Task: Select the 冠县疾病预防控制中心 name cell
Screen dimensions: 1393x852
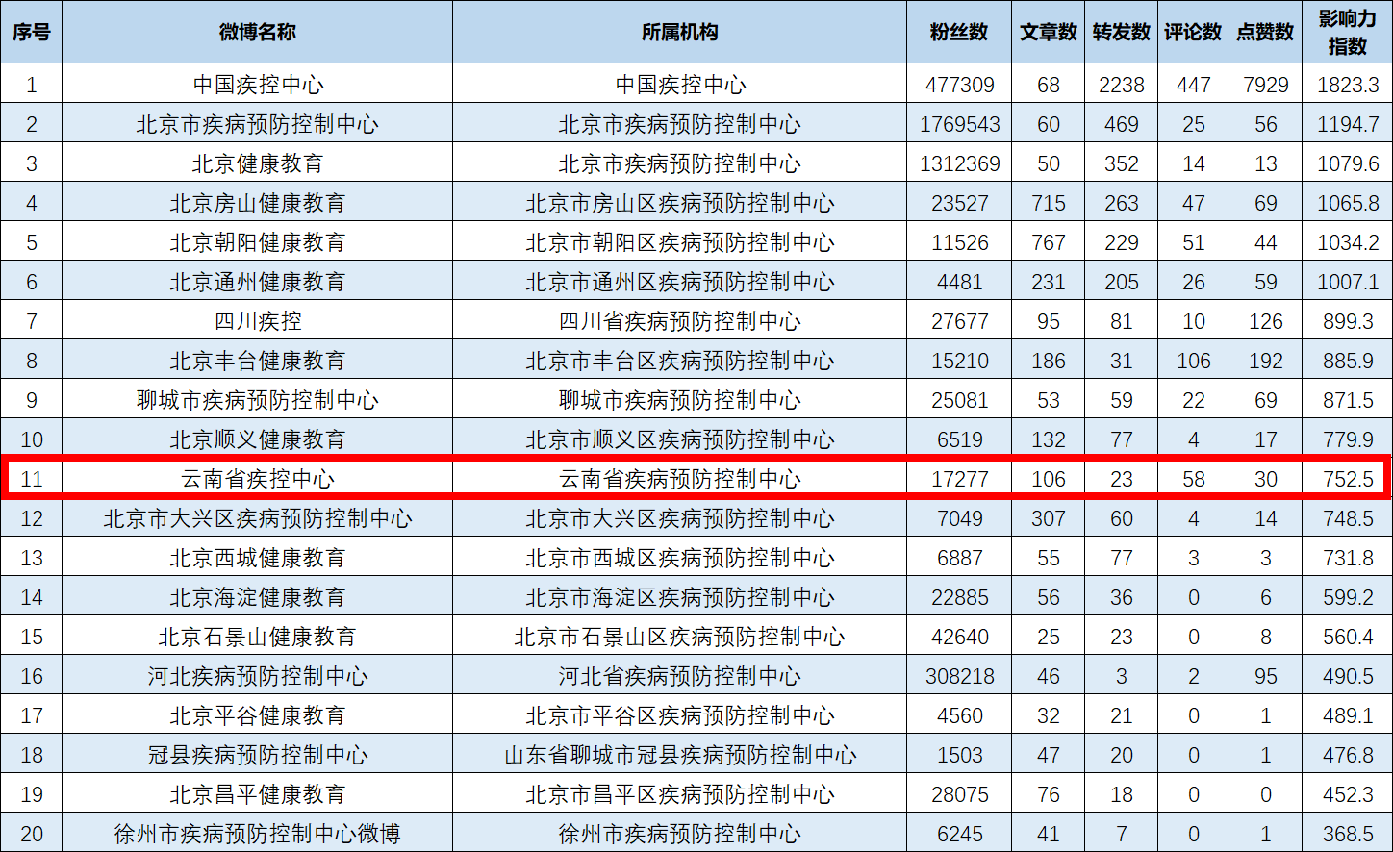Action: tap(258, 755)
